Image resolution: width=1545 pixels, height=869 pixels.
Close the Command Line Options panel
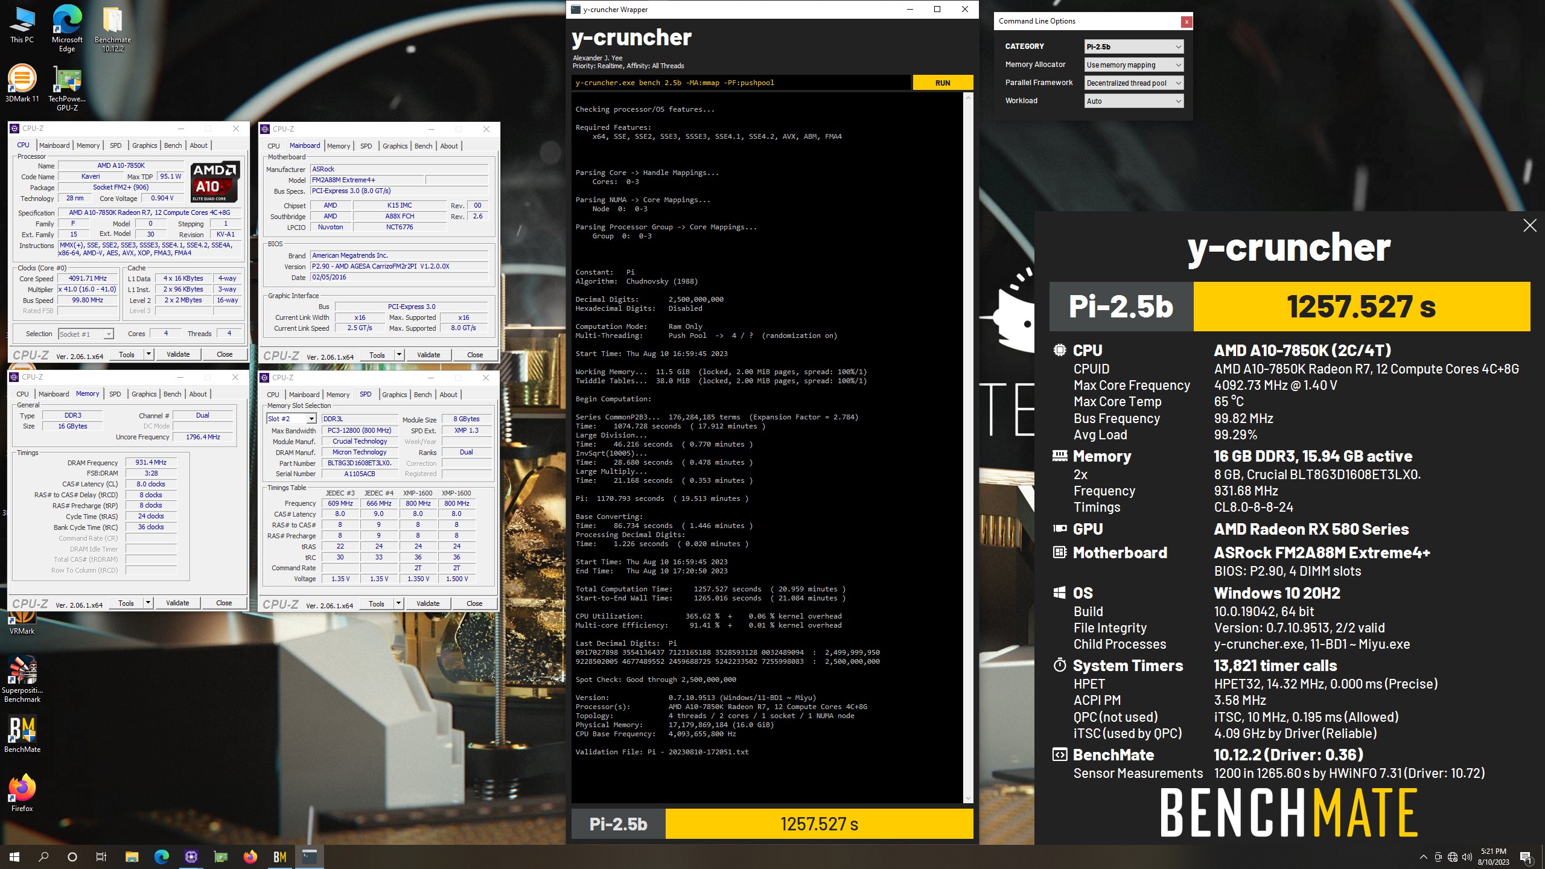[1186, 22]
